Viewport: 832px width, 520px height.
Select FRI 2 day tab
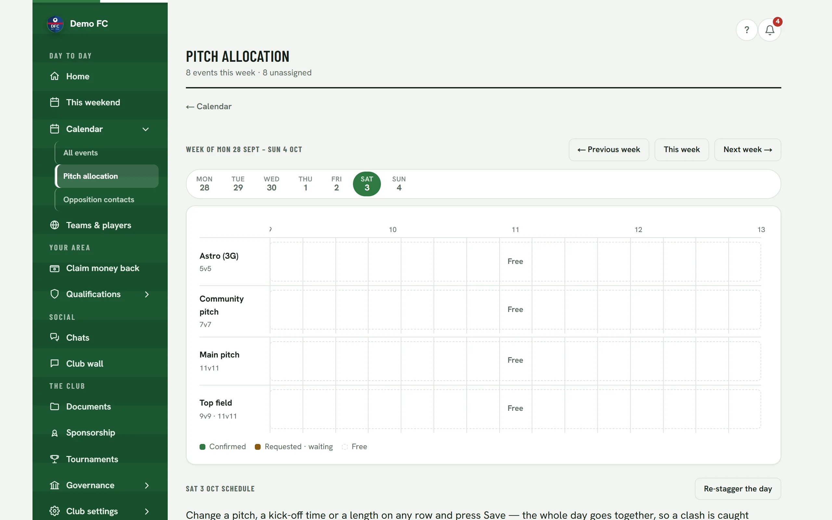point(336,184)
